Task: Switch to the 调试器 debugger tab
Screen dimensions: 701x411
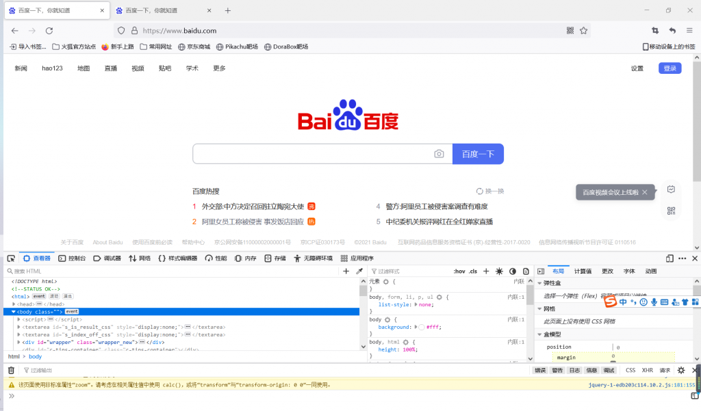Action: click(x=107, y=258)
